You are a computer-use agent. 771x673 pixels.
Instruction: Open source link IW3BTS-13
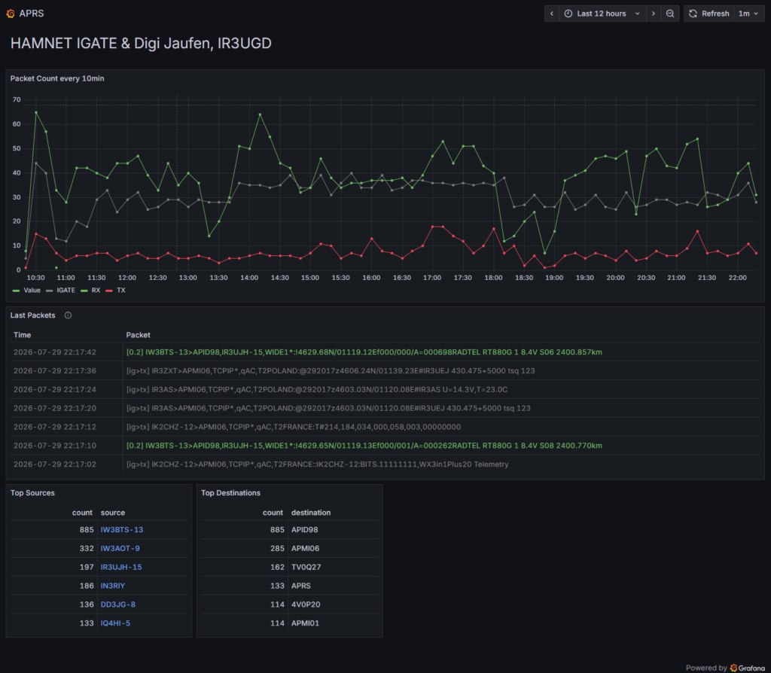click(122, 529)
